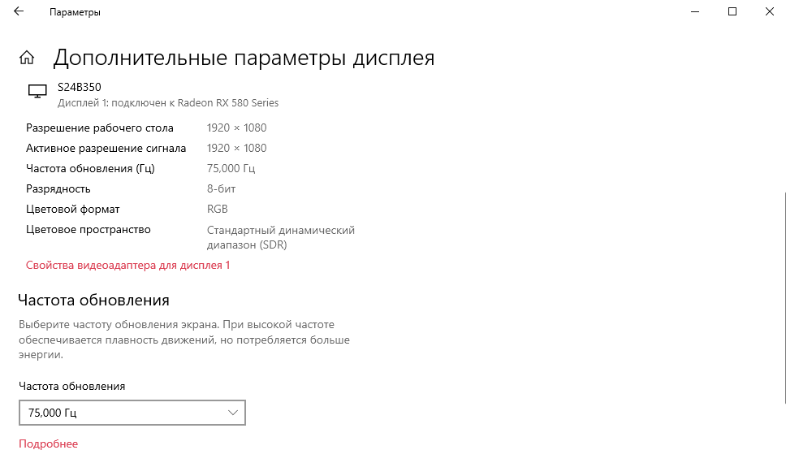The height and width of the screenshot is (463, 786).
Task: Go back using the arrow icon
Action: click(x=19, y=11)
